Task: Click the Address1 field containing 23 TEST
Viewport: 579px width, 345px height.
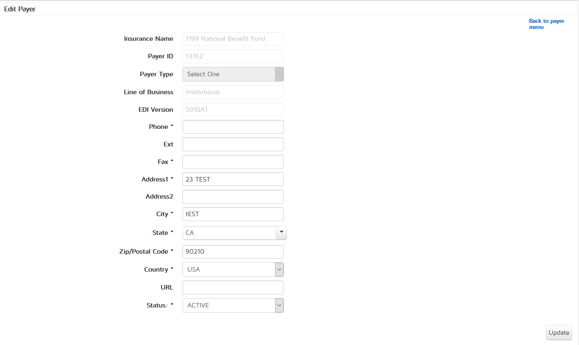Action: [x=233, y=179]
